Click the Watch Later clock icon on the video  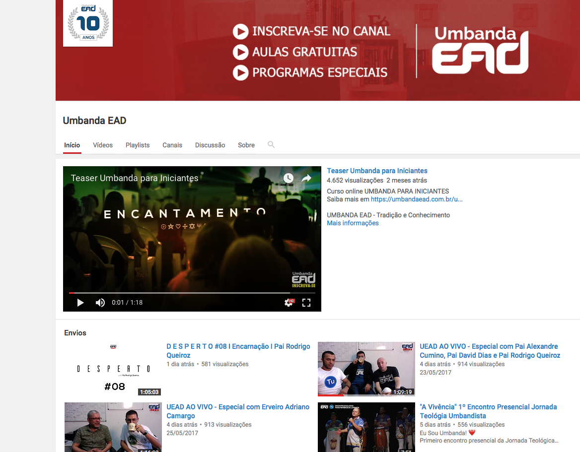click(x=289, y=178)
